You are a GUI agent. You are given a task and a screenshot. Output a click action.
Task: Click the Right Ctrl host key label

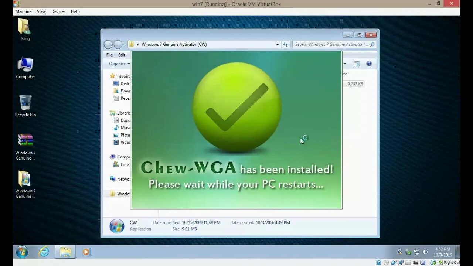point(452,263)
